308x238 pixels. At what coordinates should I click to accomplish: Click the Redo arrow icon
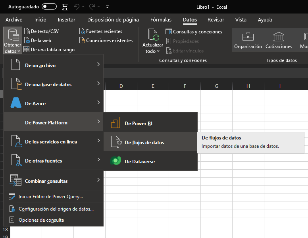92,7
